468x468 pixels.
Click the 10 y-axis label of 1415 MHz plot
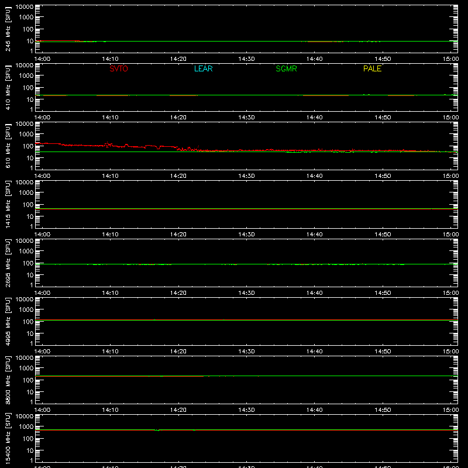click(30, 216)
